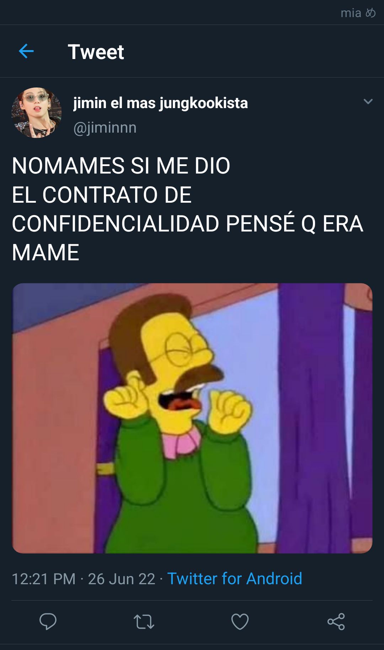Screen dimensions: 384x650
Task: Tap the NOMAMES SI ME DIO line
Action: (121, 166)
